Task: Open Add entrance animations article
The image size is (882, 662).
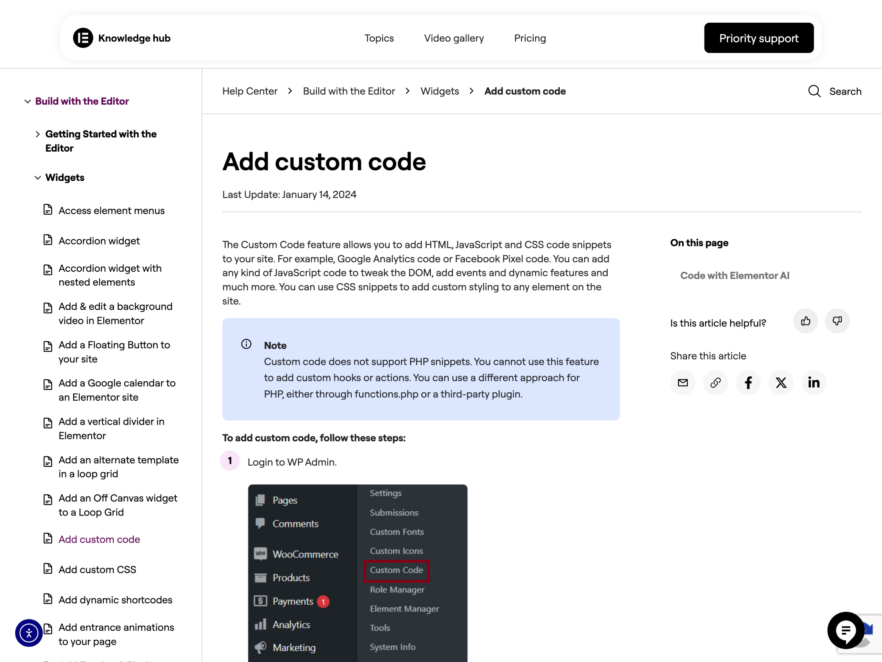Action: (116, 634)
